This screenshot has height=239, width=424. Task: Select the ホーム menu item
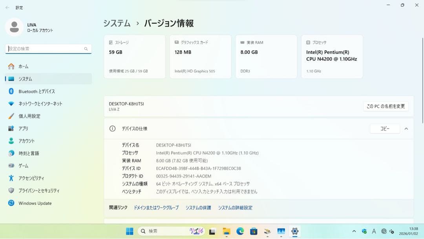[48, 66]
